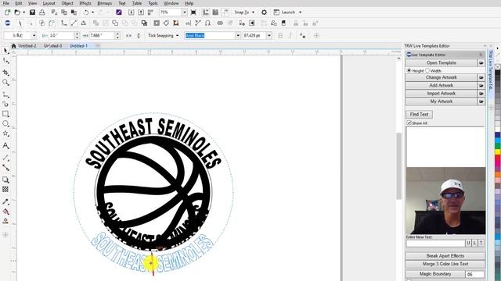Click the Open Template button
This screenshot has width=501, height=281.
coord(442,62)
